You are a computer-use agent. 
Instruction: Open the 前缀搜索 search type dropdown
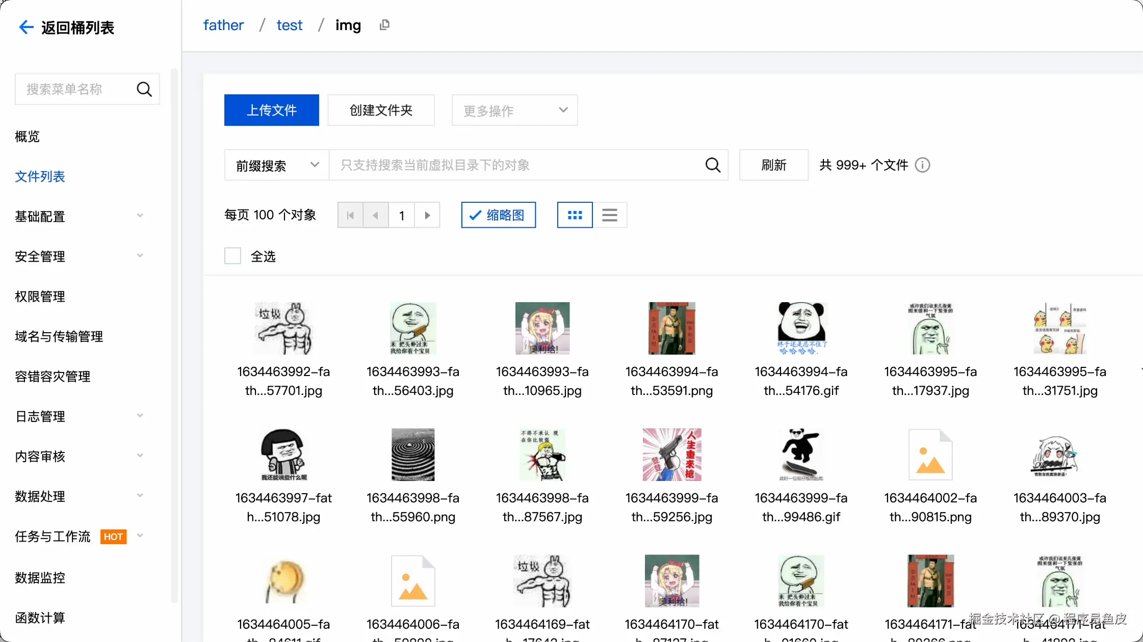[x=277, y=165]
